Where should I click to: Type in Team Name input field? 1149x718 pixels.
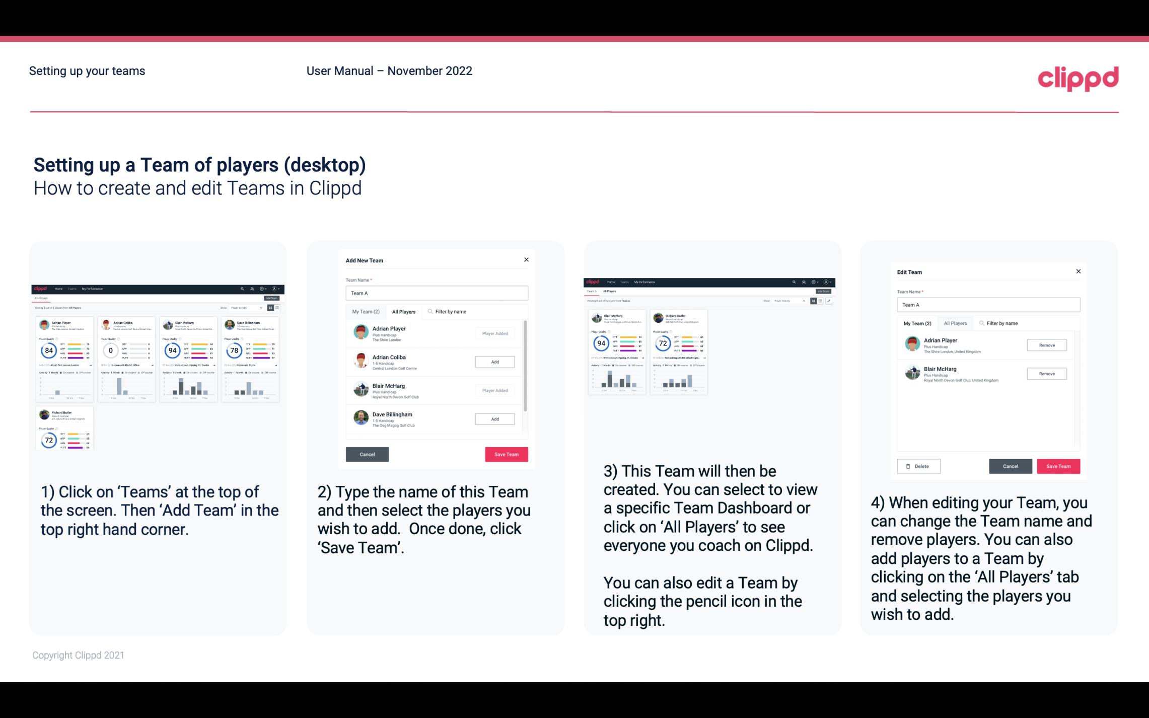pos(437,293)
